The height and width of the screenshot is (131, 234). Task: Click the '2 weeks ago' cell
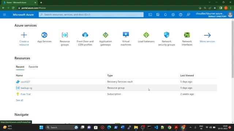click(187, 94)
